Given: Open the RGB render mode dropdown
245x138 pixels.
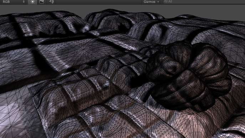Looking at the screenshot, I should tap(13, 2).
